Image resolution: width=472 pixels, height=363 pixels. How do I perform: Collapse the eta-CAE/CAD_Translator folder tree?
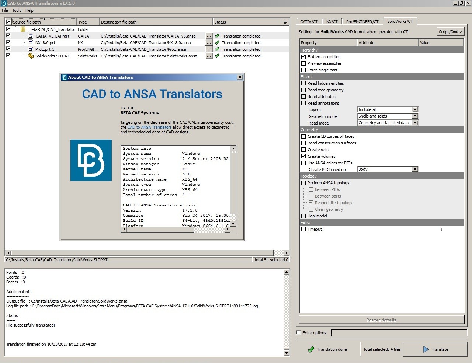16,29
